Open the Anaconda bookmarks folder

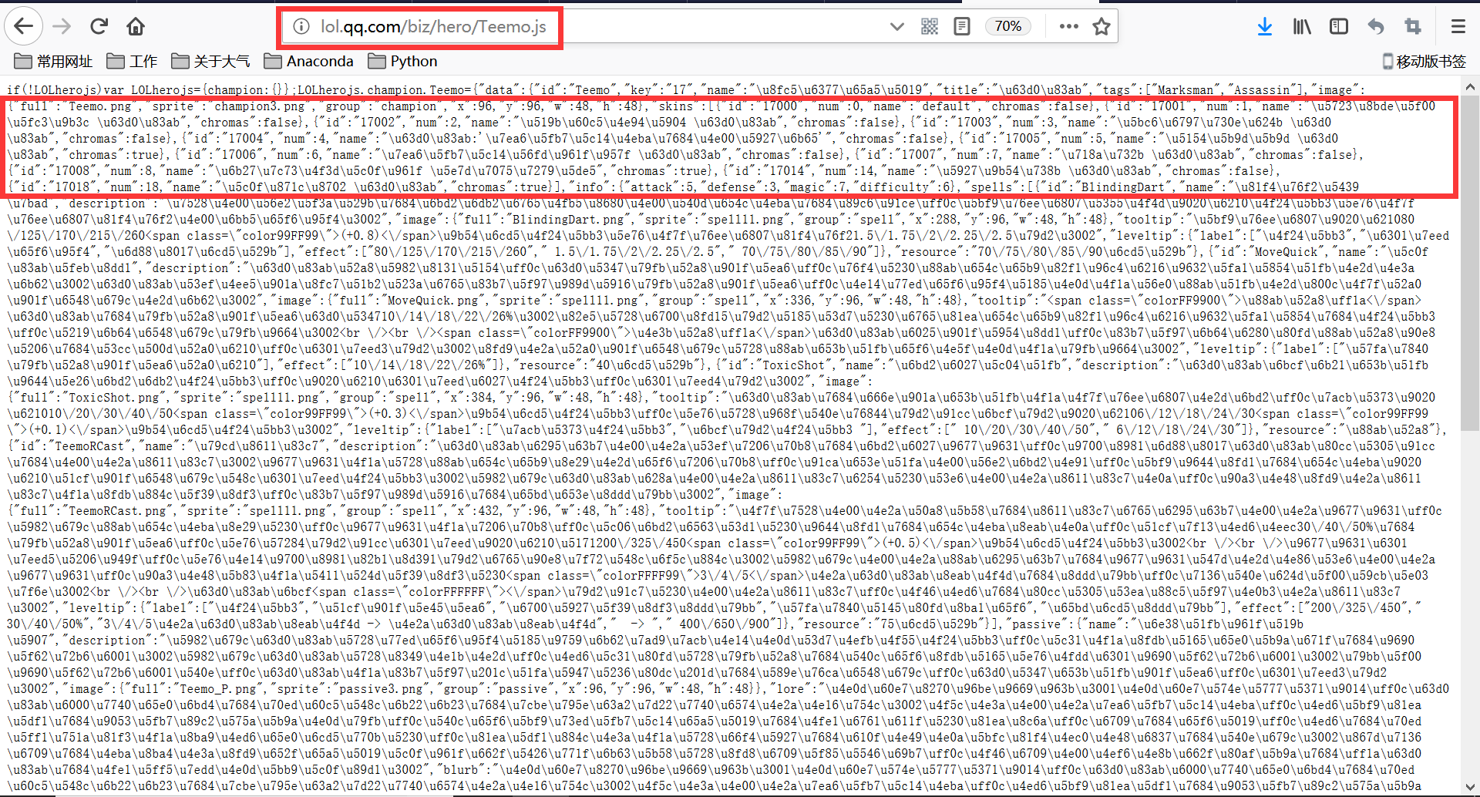308,61
